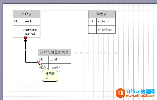Select the 角色表 table header
This screenshot has width=157, height=100.
pos(102,14)
